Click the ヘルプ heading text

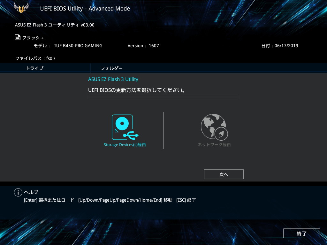[31, 192]
